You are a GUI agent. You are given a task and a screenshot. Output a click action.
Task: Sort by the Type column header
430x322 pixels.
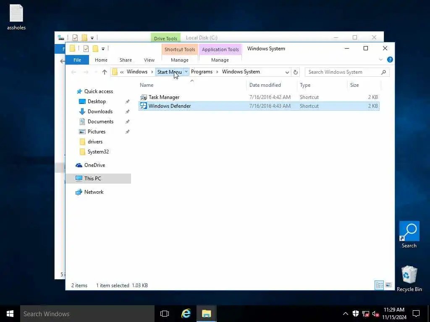pos(305,85)
